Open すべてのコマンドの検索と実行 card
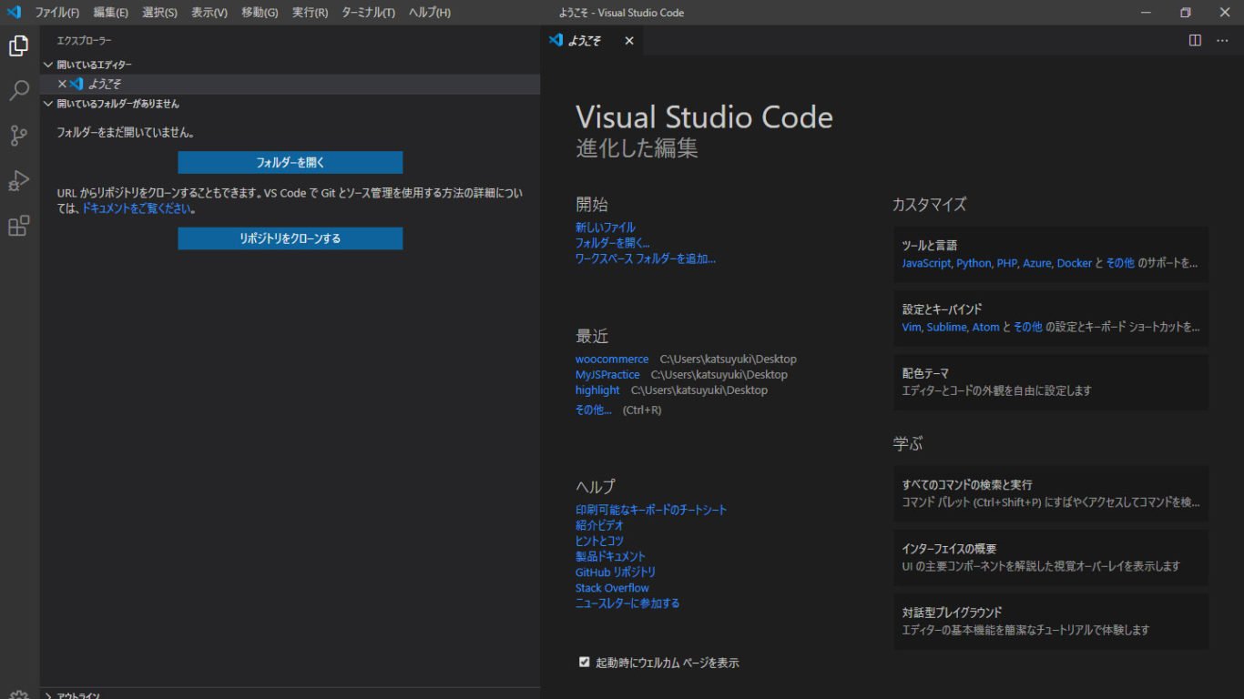Viewport: 1244px width, 699px height. coord(1051,493)
